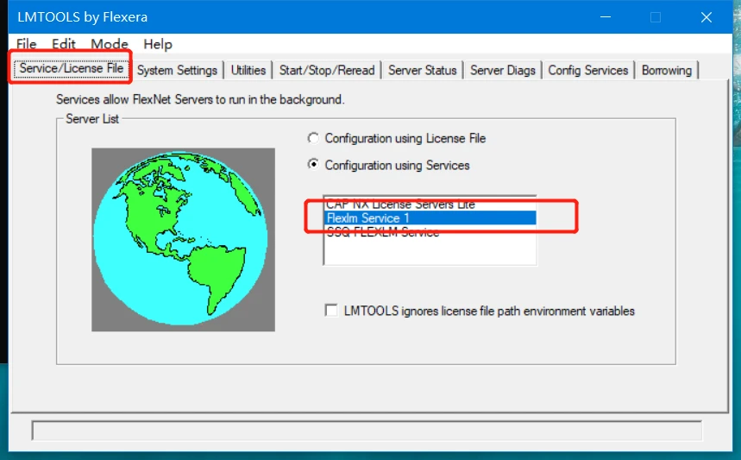Viewport: 741px width, 460px height.
Task: Open the File menu
Action: pos(26,44)
